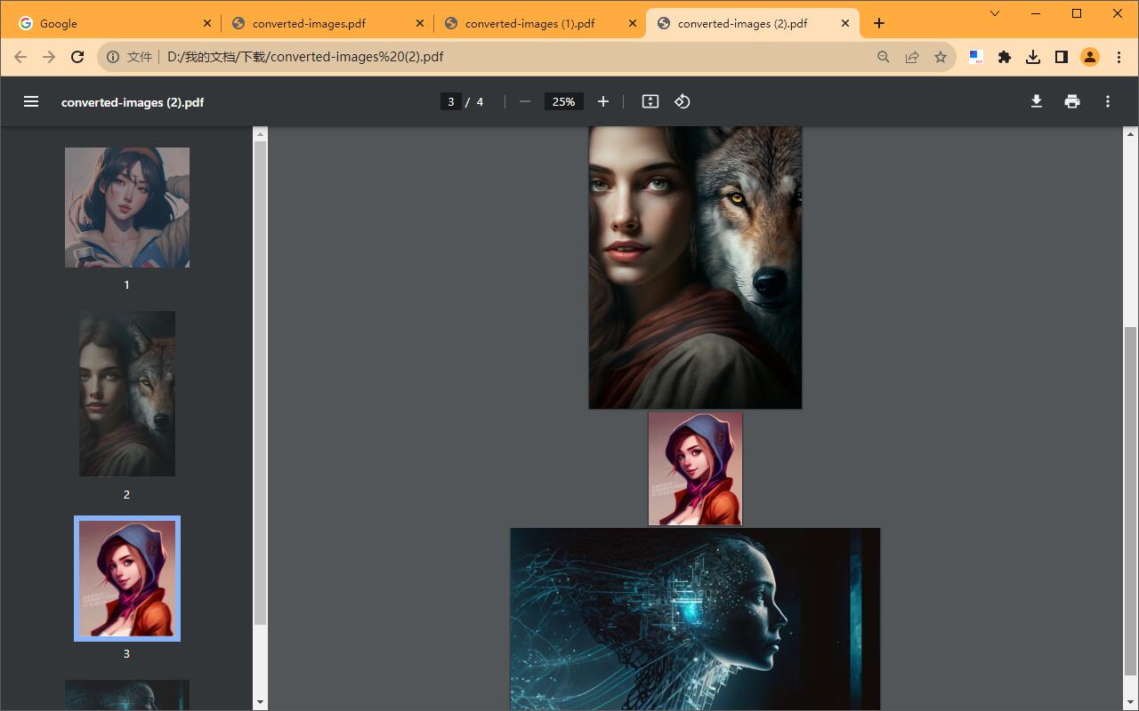The image size is (1139, 711).
Task: Switch to converted-images (1).pdf tab
Action: click(539, 24)
